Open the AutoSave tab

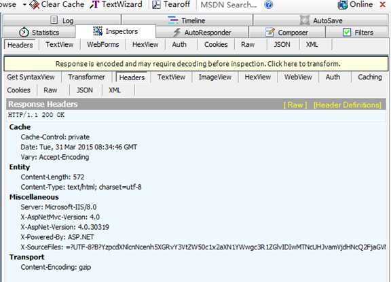click(320, 20)
